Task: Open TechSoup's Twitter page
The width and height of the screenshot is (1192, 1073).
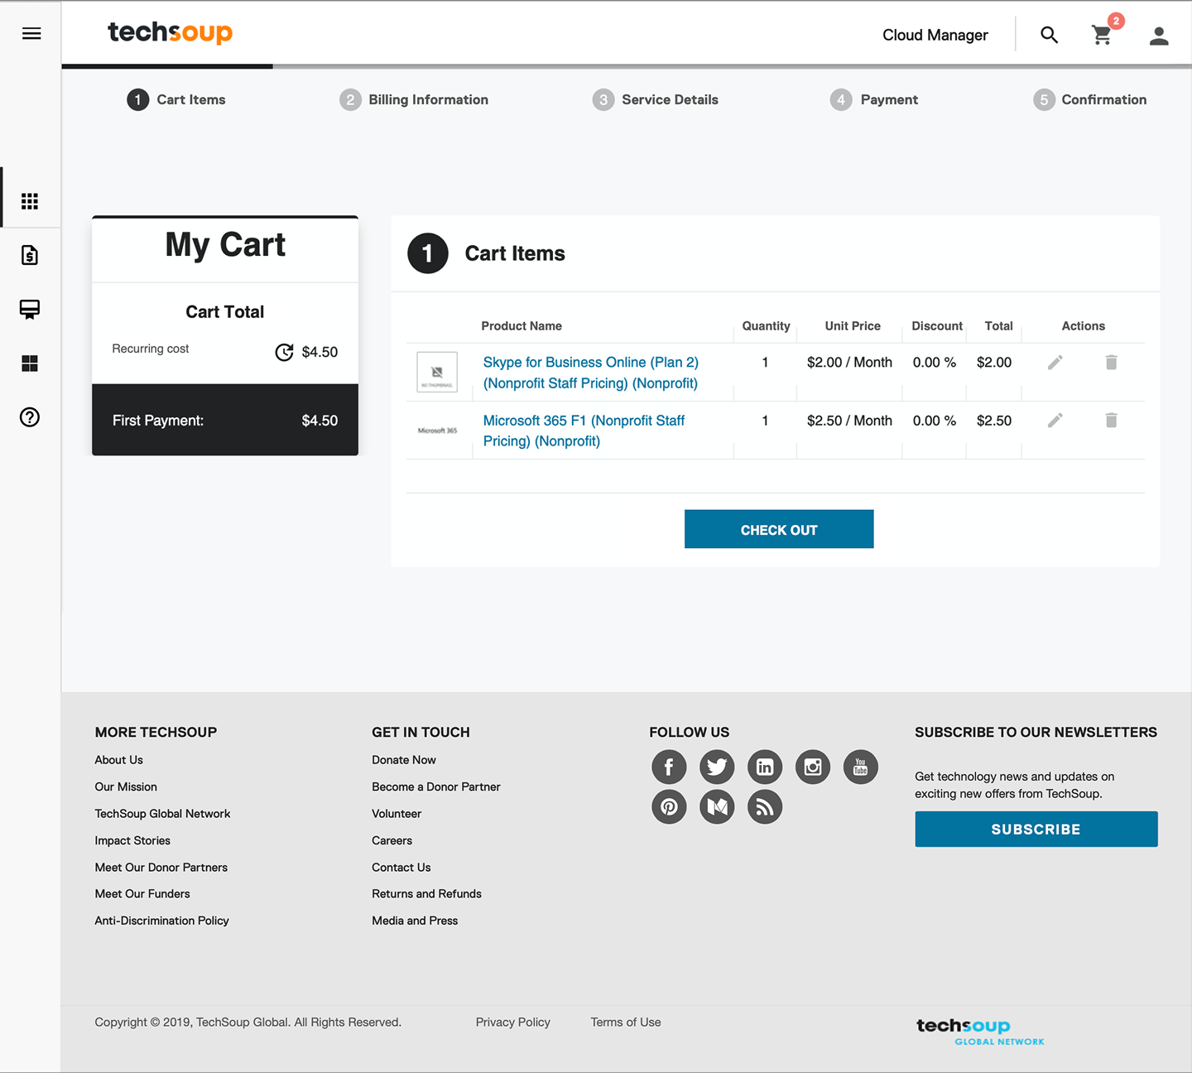Action: 717,767
